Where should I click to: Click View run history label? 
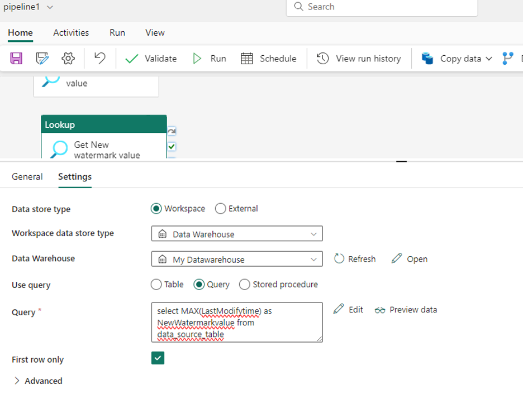(368, 59)
